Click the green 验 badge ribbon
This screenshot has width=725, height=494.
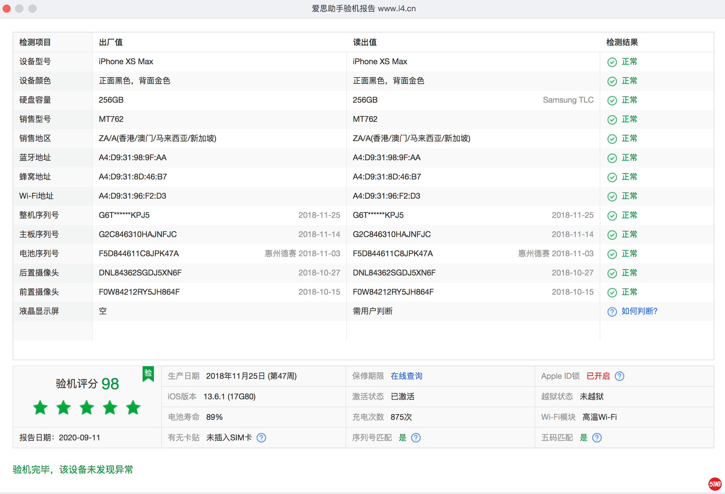[148, 374]
